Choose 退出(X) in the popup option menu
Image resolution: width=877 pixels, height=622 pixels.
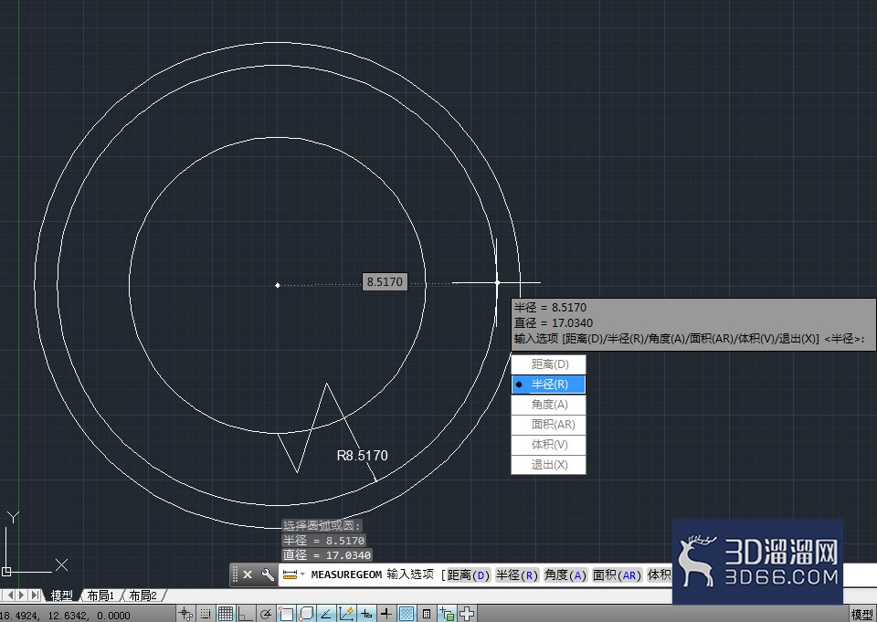(549, 465)
